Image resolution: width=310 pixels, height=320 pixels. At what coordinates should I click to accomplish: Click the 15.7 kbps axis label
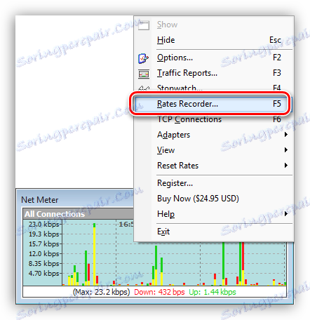(43, 244)
